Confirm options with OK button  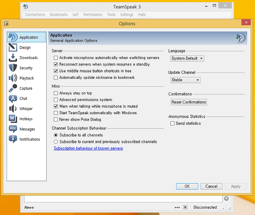187,186
